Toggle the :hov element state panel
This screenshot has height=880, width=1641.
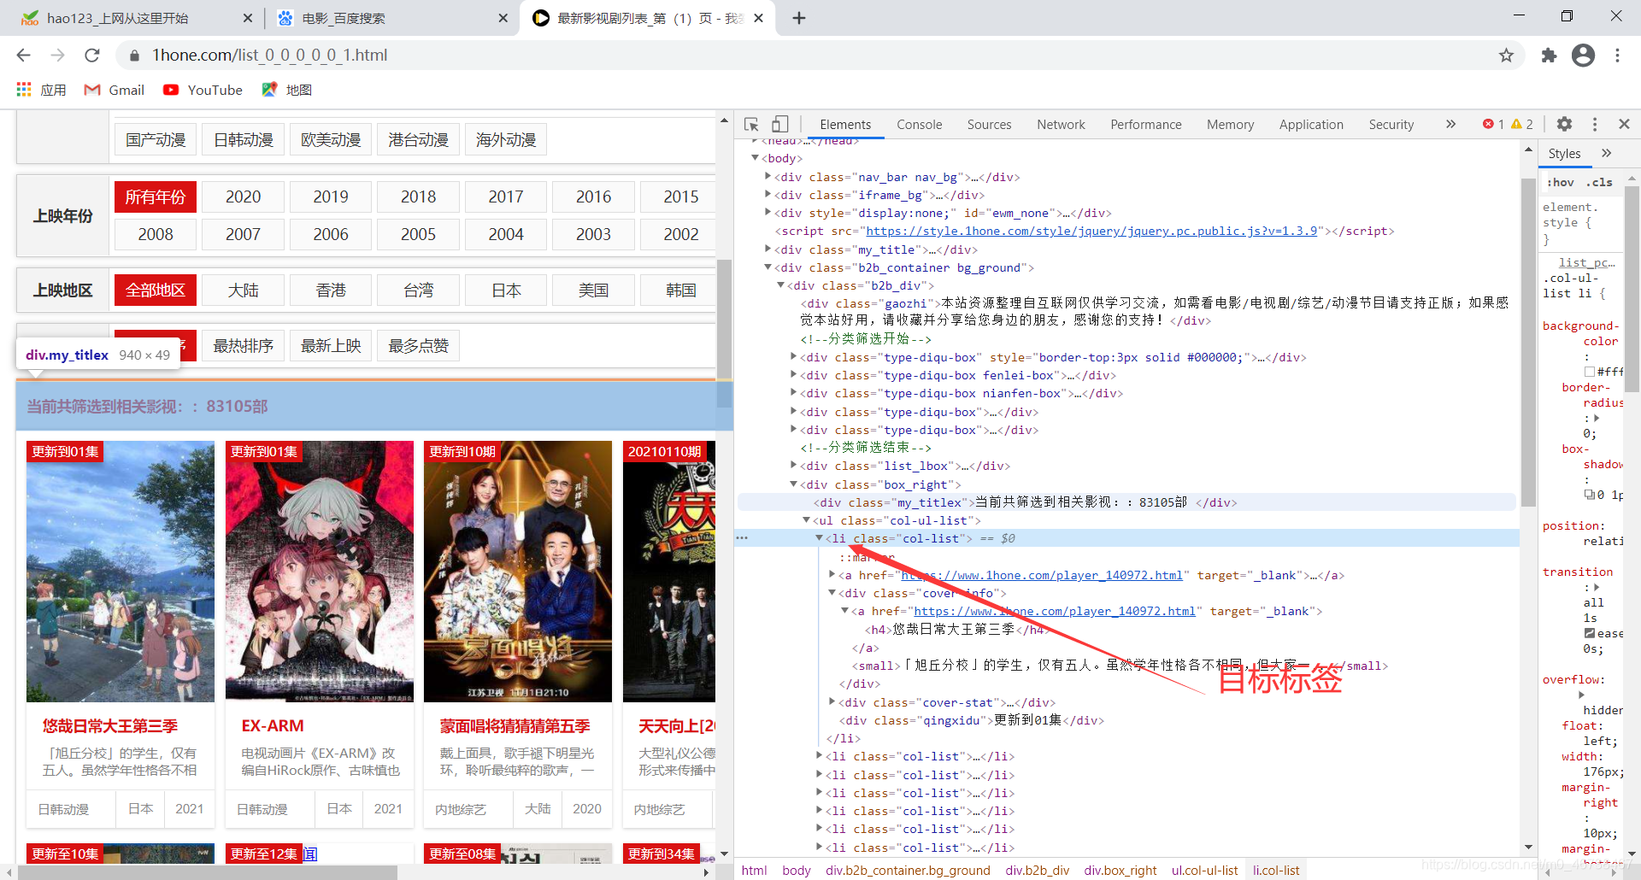pyautogui.click(x=1561, y=182)
